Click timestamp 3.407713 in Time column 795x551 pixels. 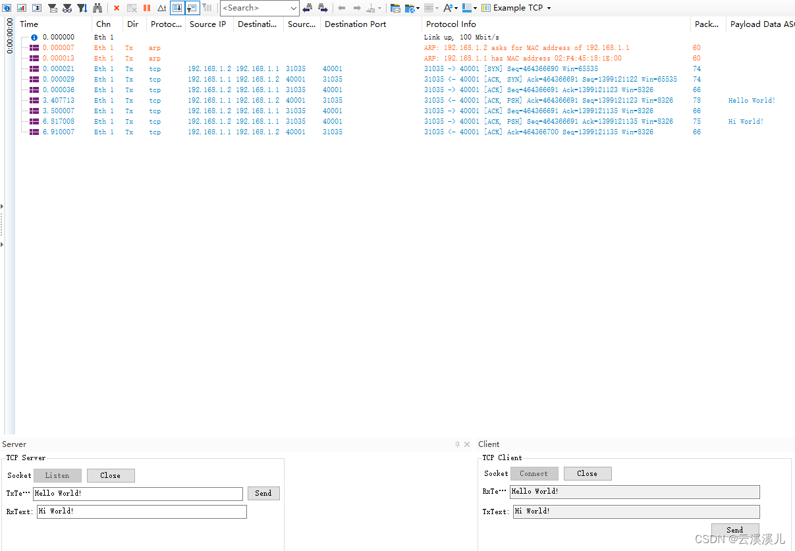point(59,101)
